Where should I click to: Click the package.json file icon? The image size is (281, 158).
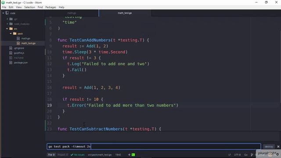11,62
